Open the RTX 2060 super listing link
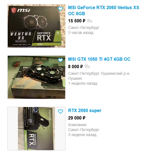 pyautogui.click(x=85, y=110)
